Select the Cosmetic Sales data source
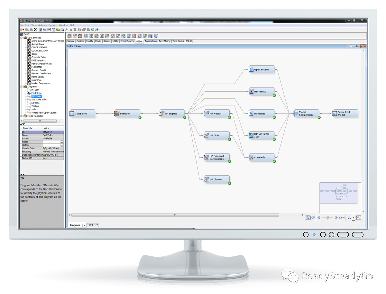 tap(39, 57)
